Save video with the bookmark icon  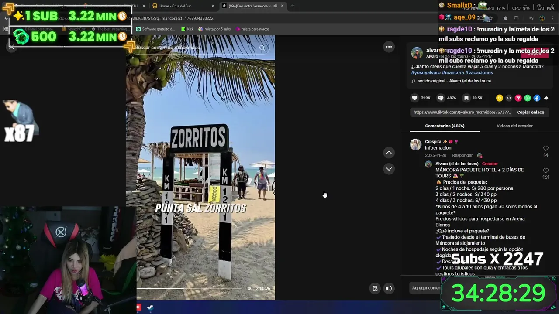[466, 98]
